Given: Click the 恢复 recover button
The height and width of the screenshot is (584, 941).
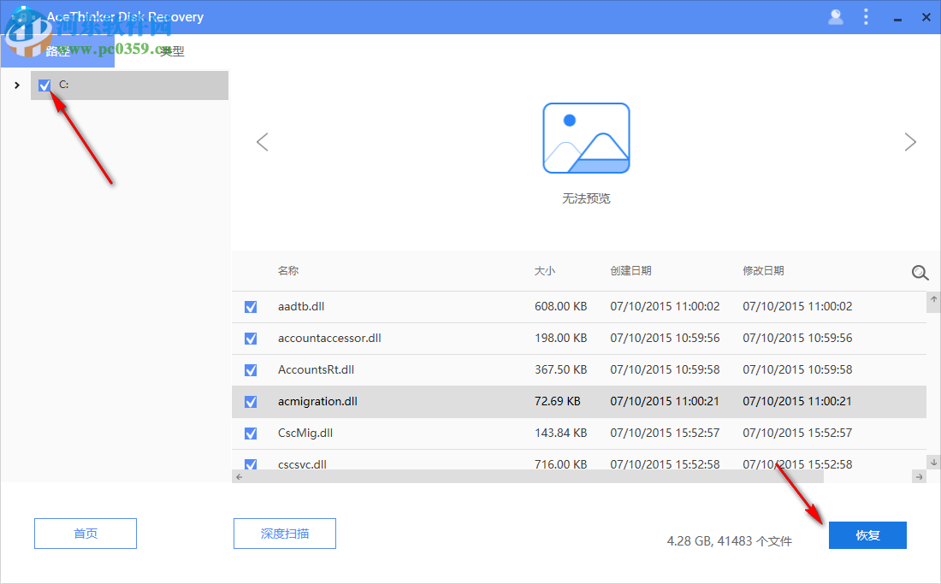Looking at the screenshot, I should pyautogui.click(x=867, y=534).
